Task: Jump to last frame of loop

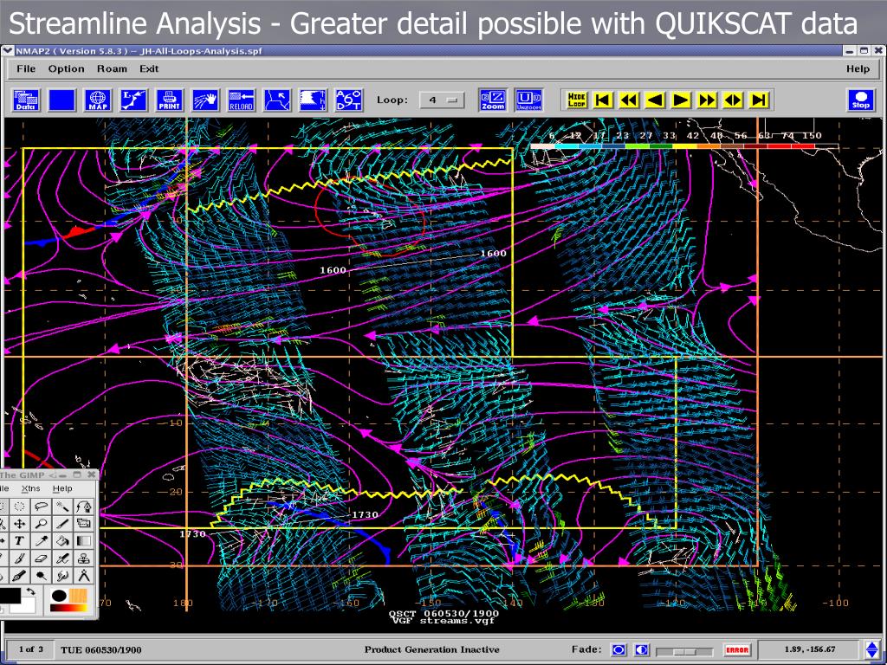Action: (759, 100)
